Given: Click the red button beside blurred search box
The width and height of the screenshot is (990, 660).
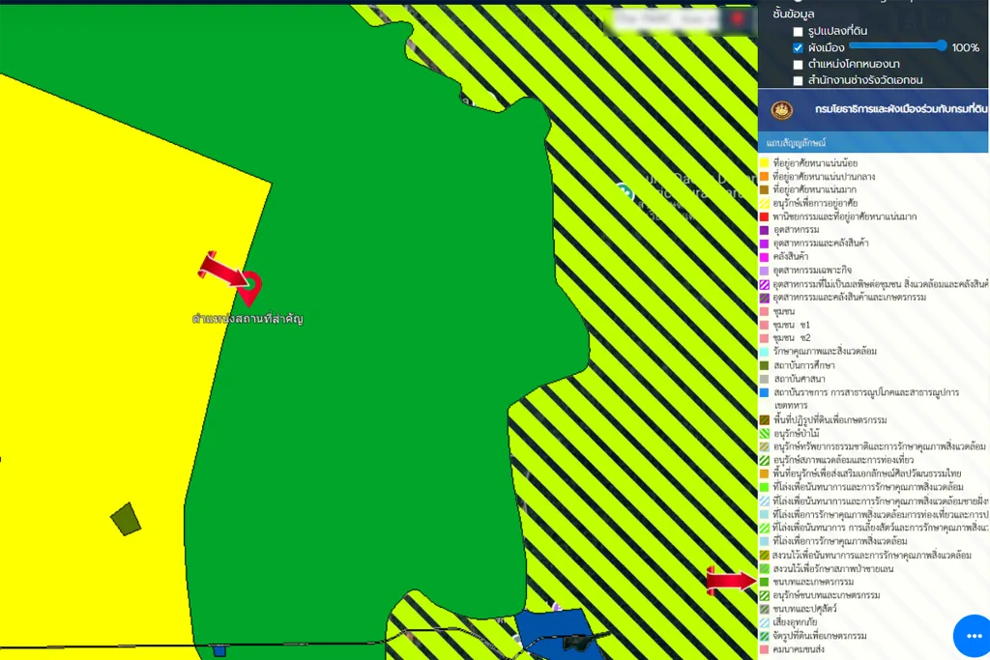Looking at the screenshot, I should pos(739,19).
